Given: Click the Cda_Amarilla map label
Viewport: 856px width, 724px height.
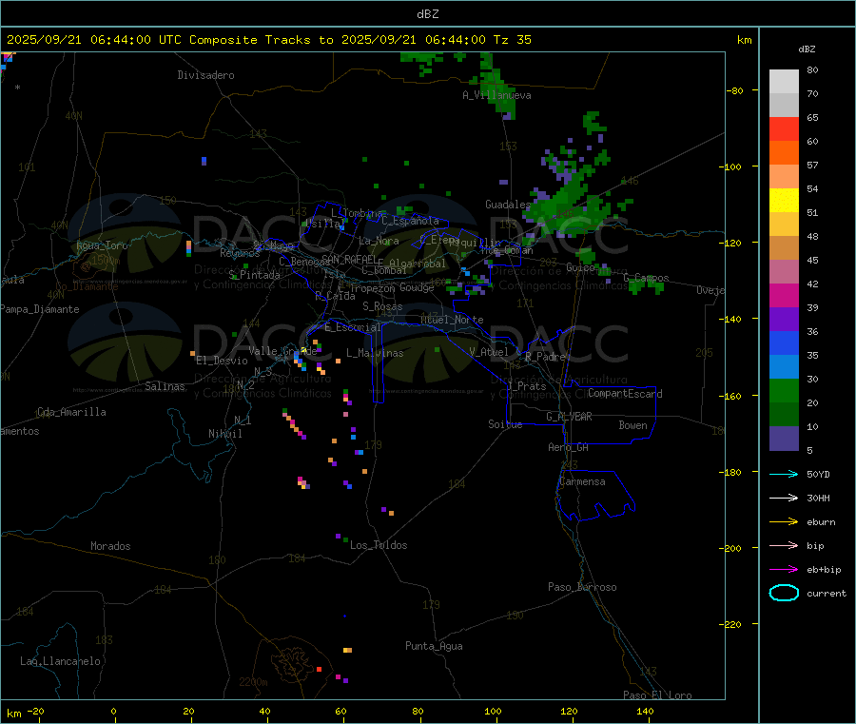Looking at the screenshot, I should coord(71,412).
